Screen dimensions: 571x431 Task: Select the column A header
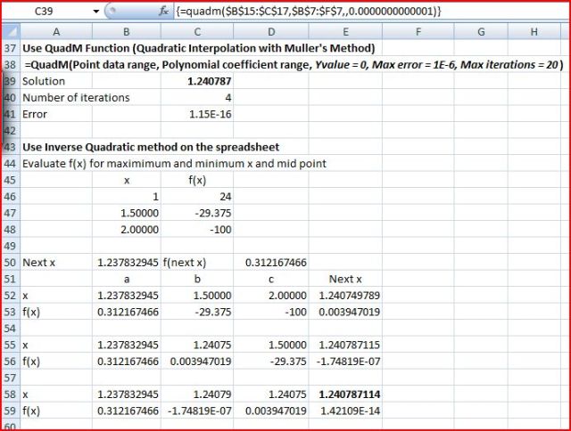55,32
